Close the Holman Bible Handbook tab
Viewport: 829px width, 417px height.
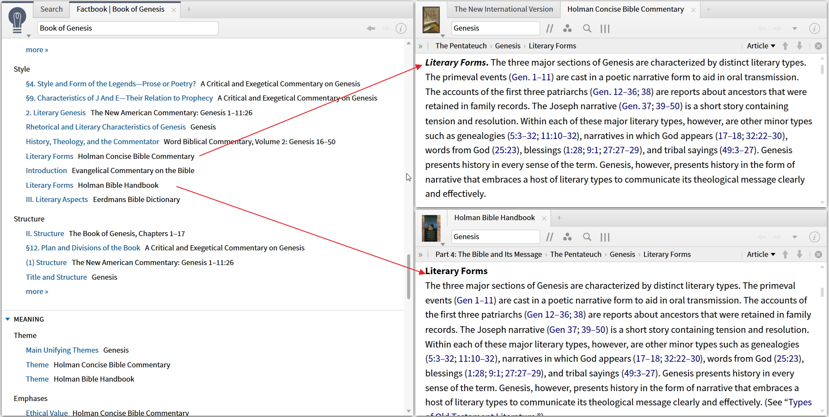544,218
